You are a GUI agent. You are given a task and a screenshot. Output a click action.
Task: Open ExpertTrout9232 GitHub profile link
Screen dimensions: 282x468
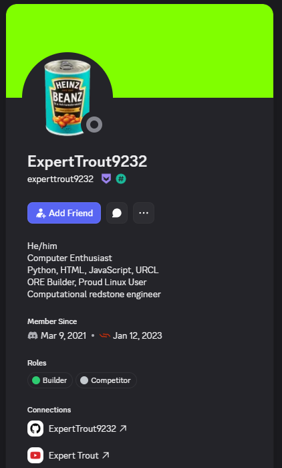(82, 428)
